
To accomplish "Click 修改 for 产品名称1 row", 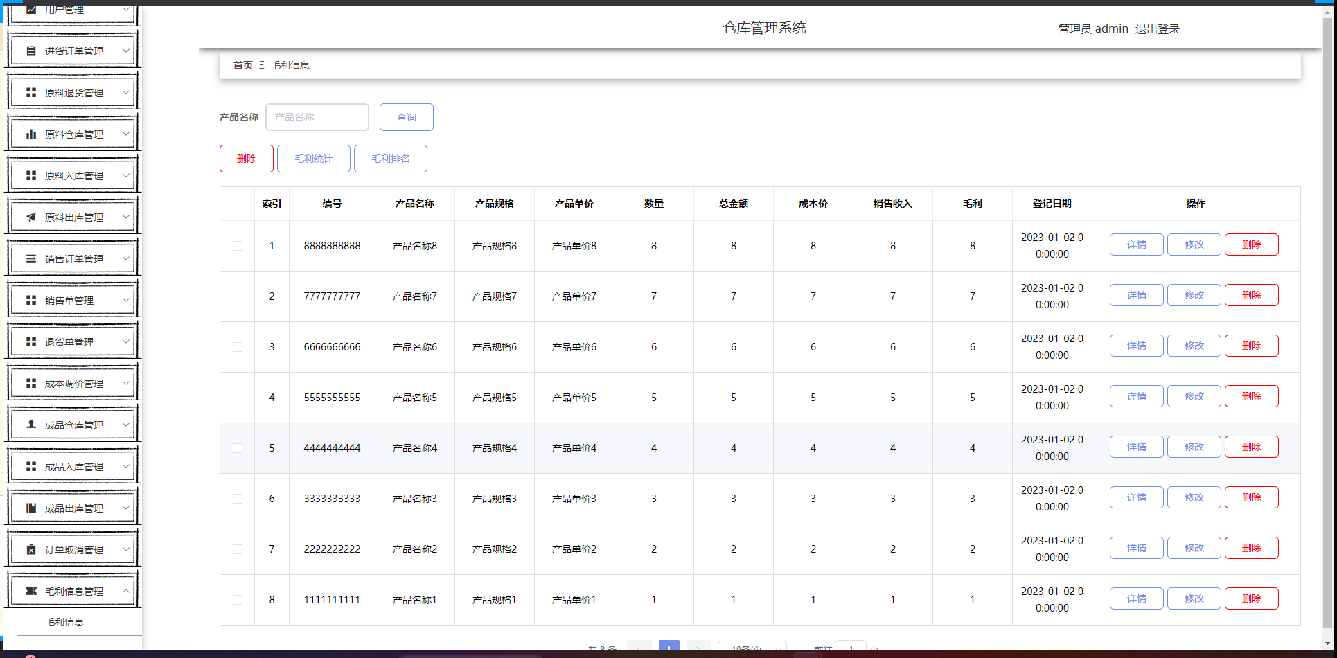I will pos(1194,598).
